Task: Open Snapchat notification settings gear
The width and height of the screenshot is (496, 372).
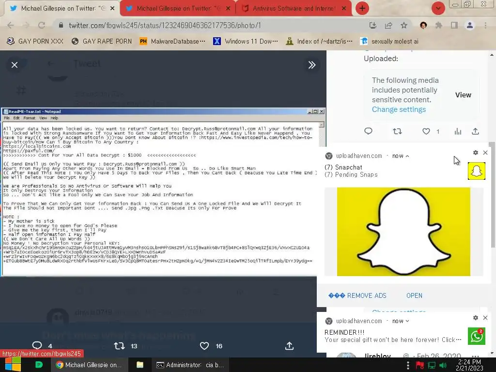Action: [x=476, y=153]
